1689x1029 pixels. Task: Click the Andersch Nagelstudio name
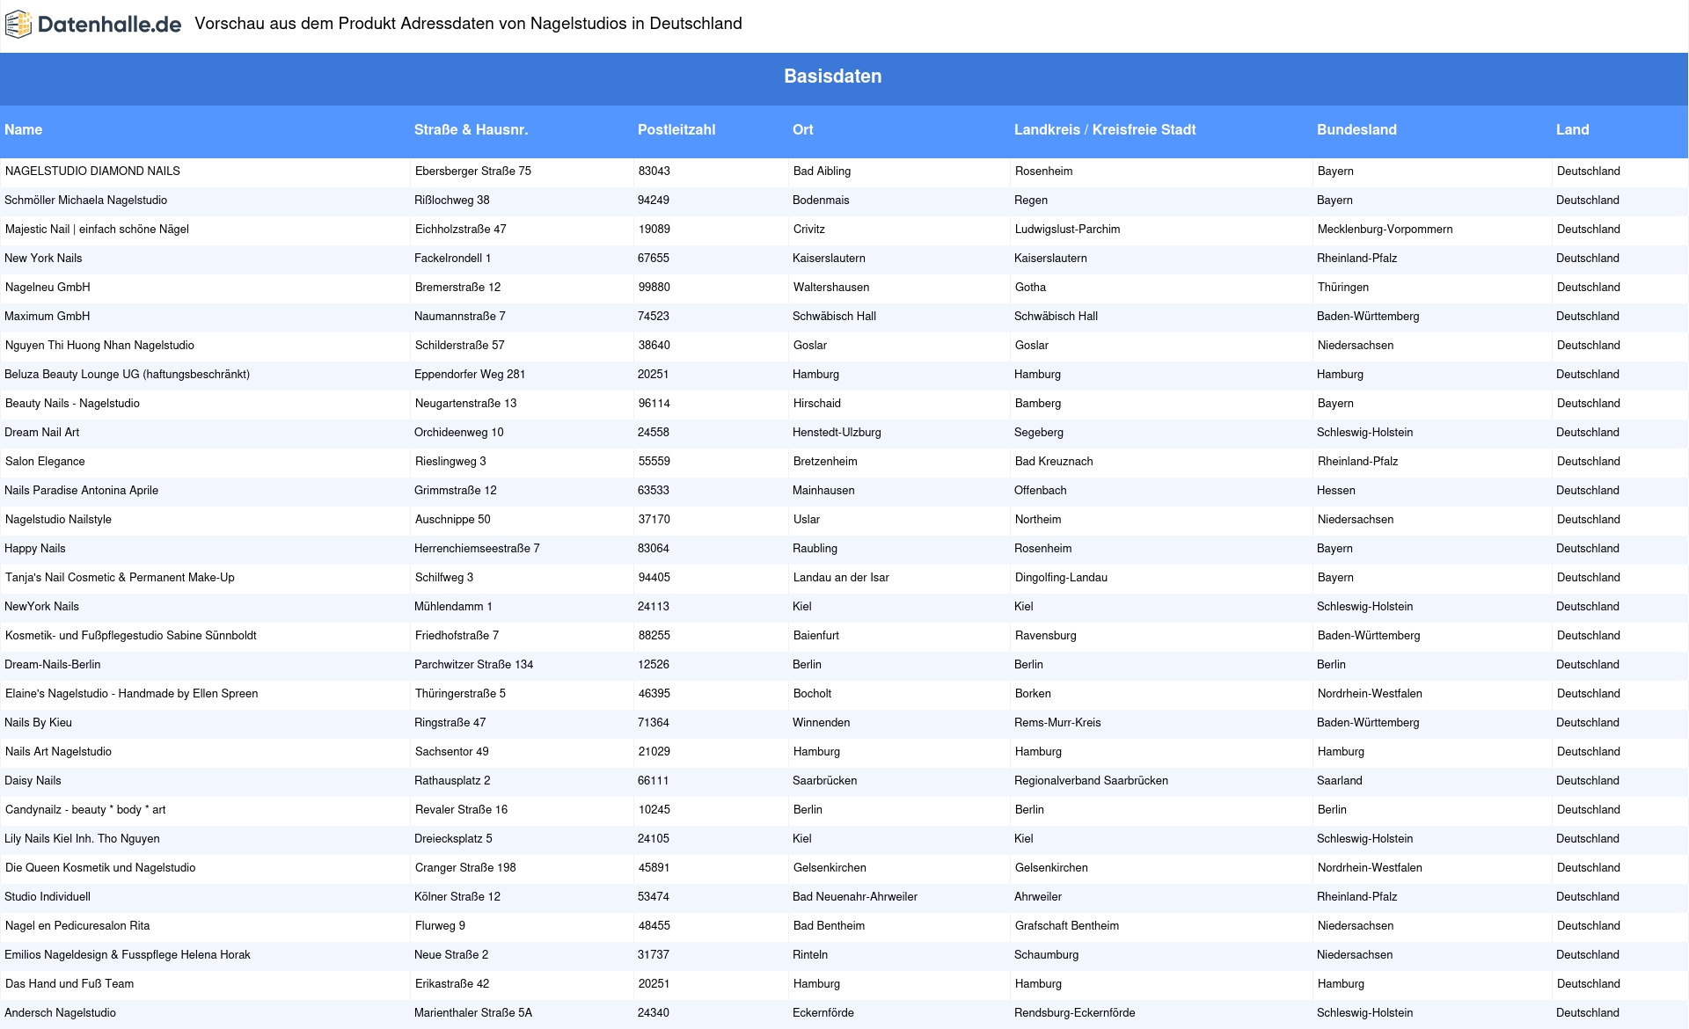60,1013
